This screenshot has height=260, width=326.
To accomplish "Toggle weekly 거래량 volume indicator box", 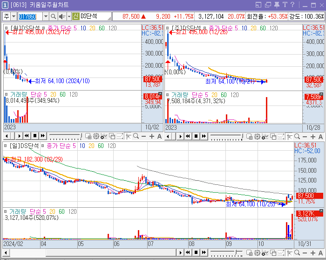I will click(167, 95).
